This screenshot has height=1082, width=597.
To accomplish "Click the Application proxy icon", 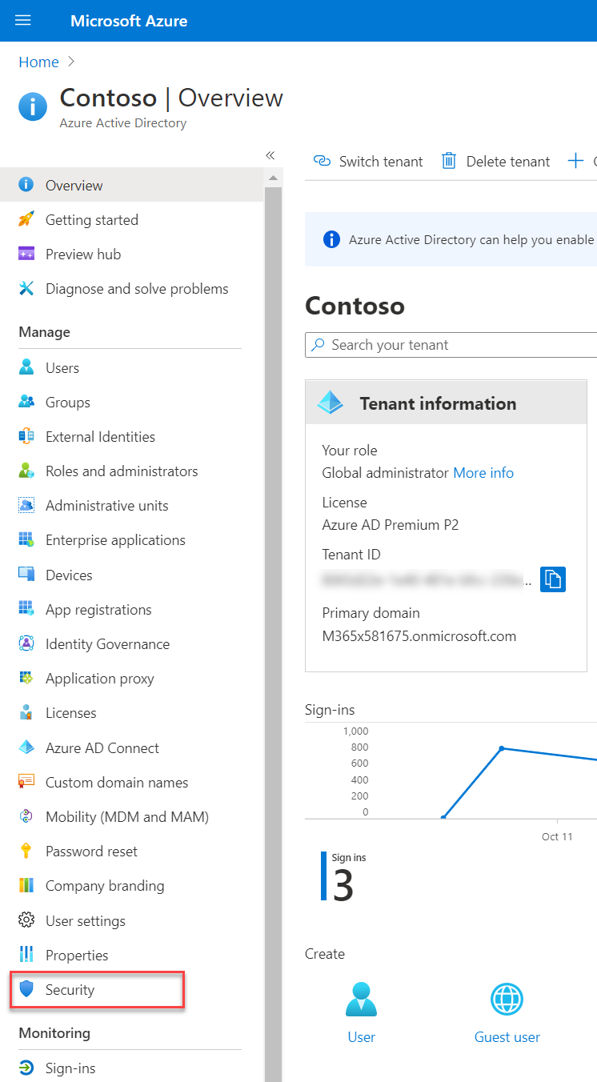I will click(26, 678).
